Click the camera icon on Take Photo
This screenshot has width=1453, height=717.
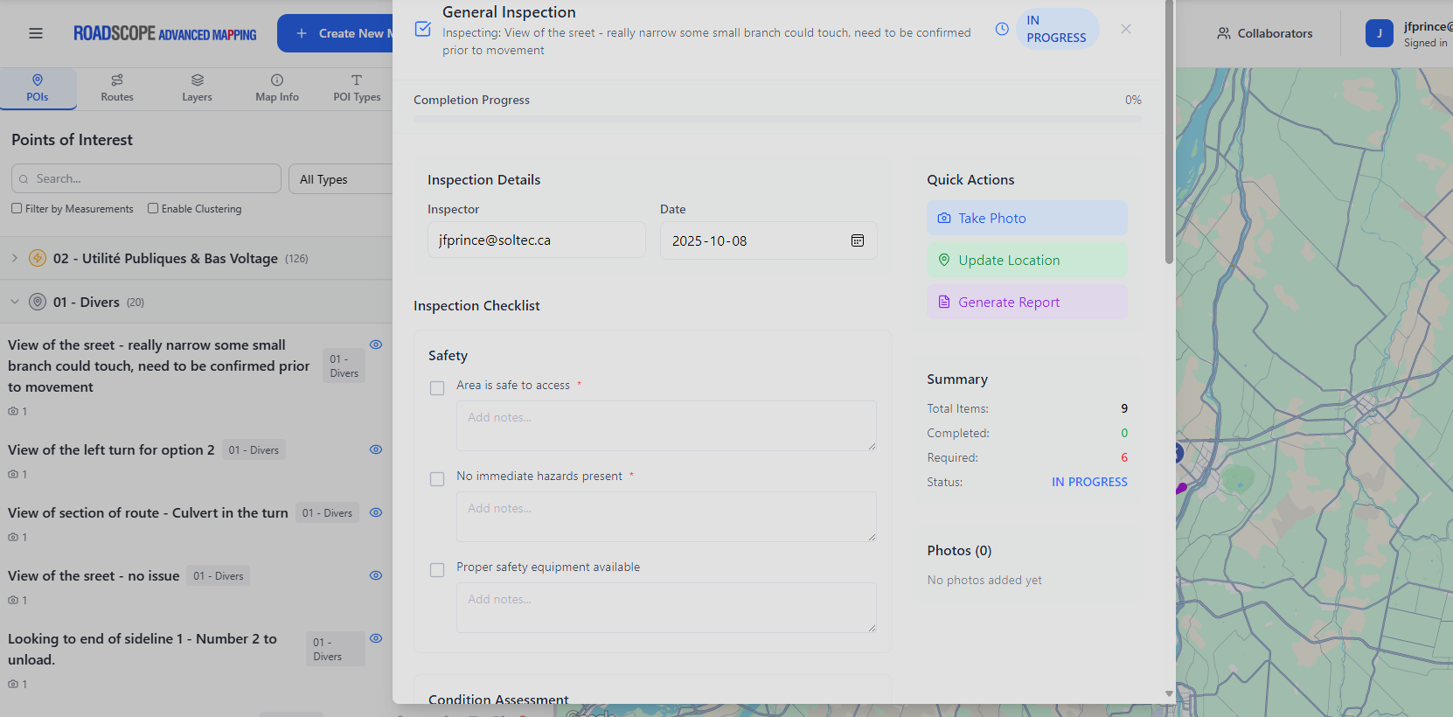point(944,219)
